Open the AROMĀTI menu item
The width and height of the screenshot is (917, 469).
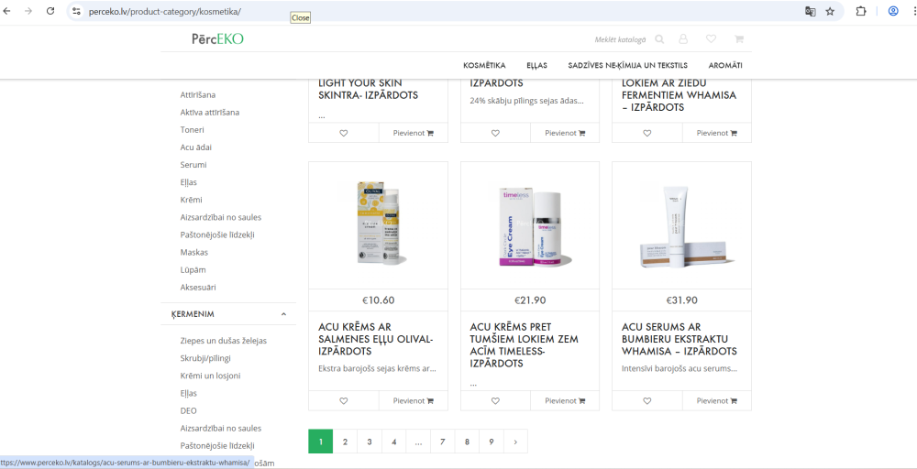tap(725, 65)
